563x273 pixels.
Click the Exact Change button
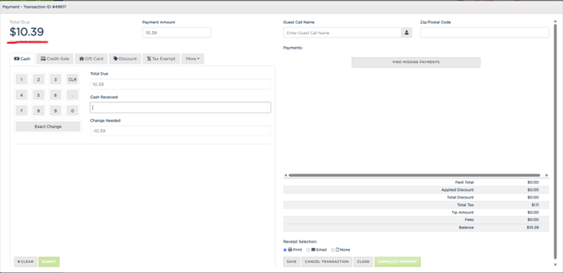tap(48, 126)
